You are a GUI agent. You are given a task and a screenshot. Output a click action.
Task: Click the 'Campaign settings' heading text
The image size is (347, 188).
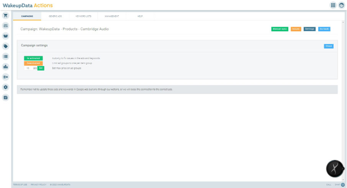[x=34, y=45]
